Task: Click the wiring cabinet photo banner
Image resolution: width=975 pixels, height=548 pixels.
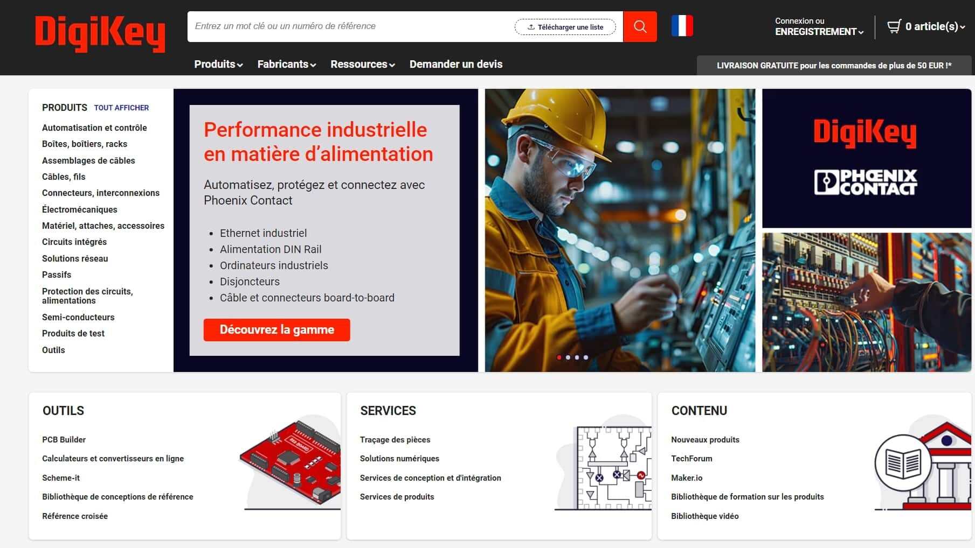Action: coord(866,302)
